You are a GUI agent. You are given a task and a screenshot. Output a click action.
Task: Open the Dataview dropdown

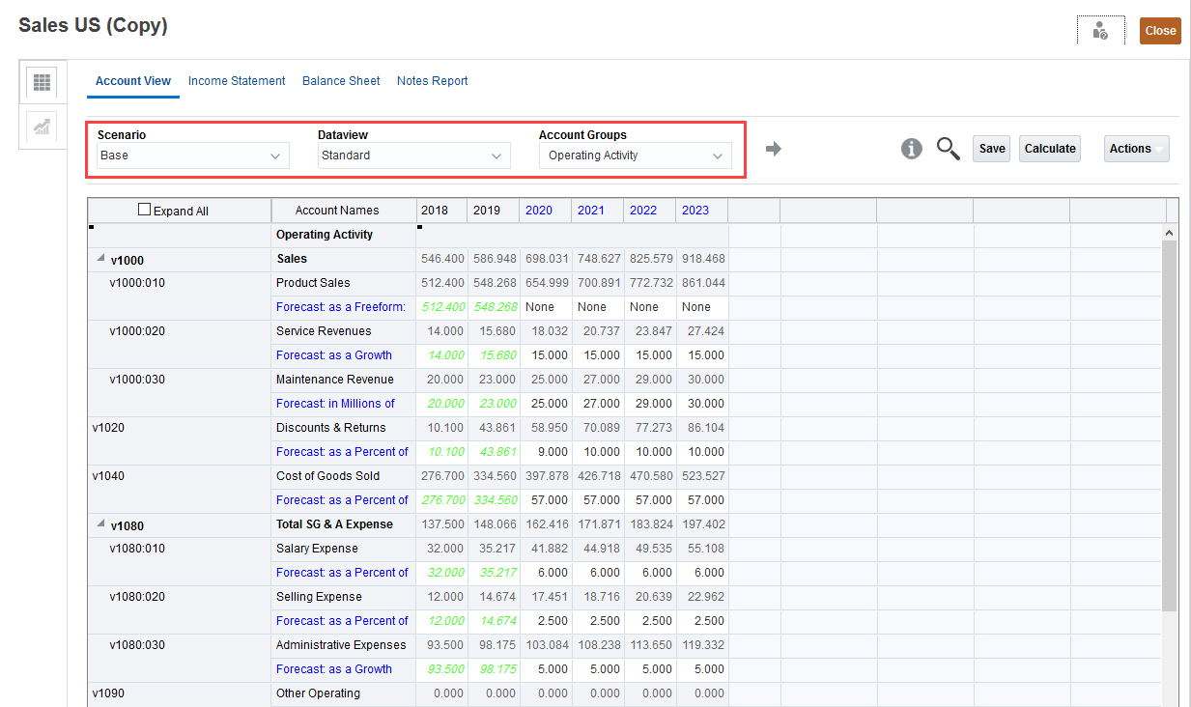click(x=413, y=156)
